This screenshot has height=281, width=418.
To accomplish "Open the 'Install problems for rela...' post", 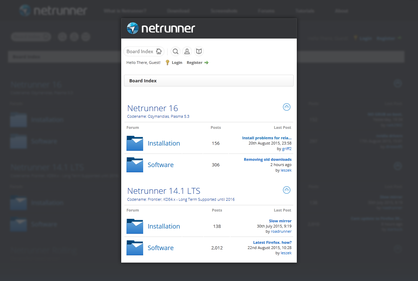I will [x=267, y=138].
